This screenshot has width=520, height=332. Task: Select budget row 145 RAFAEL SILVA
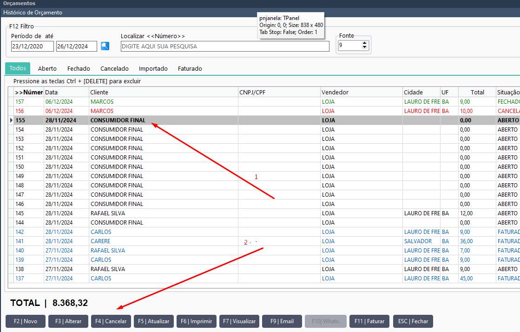point(264,213)
